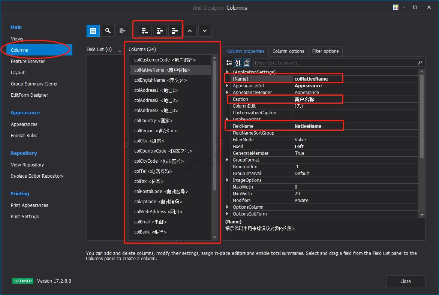This screenshot has height=295, width=439.
Task: Click the Close button
Action: [405, 281]
